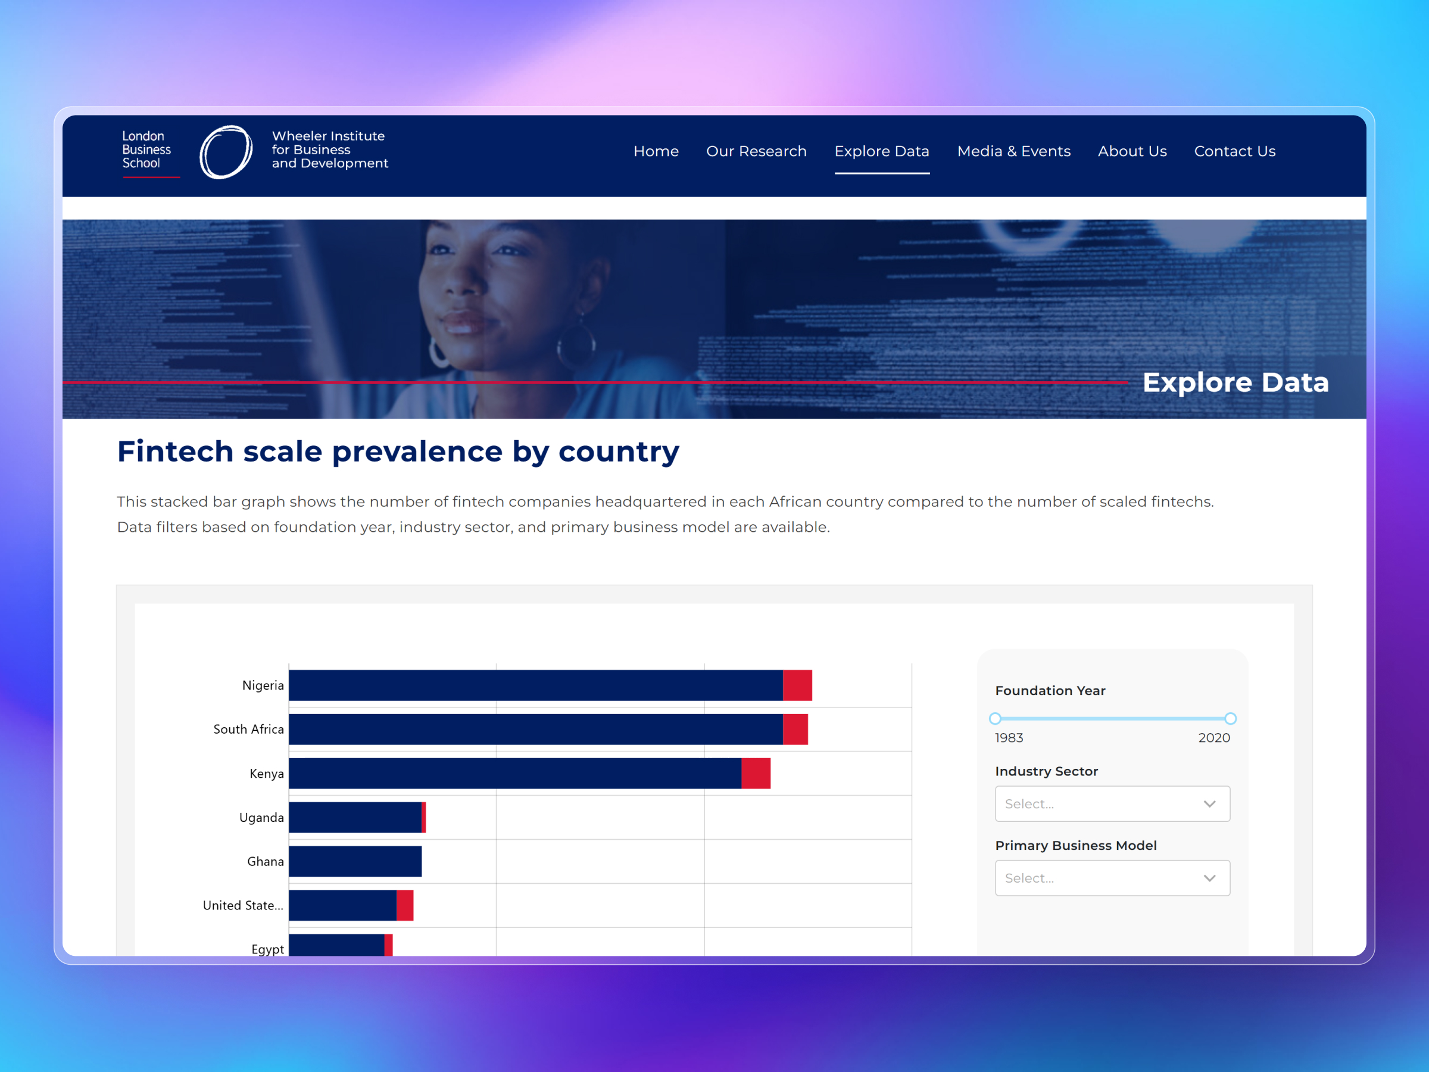The width and height of the screenshot is (1429, 1072).
Task: Click the Wheeler Institute circular logo
Action: click(x=226, y=151)
